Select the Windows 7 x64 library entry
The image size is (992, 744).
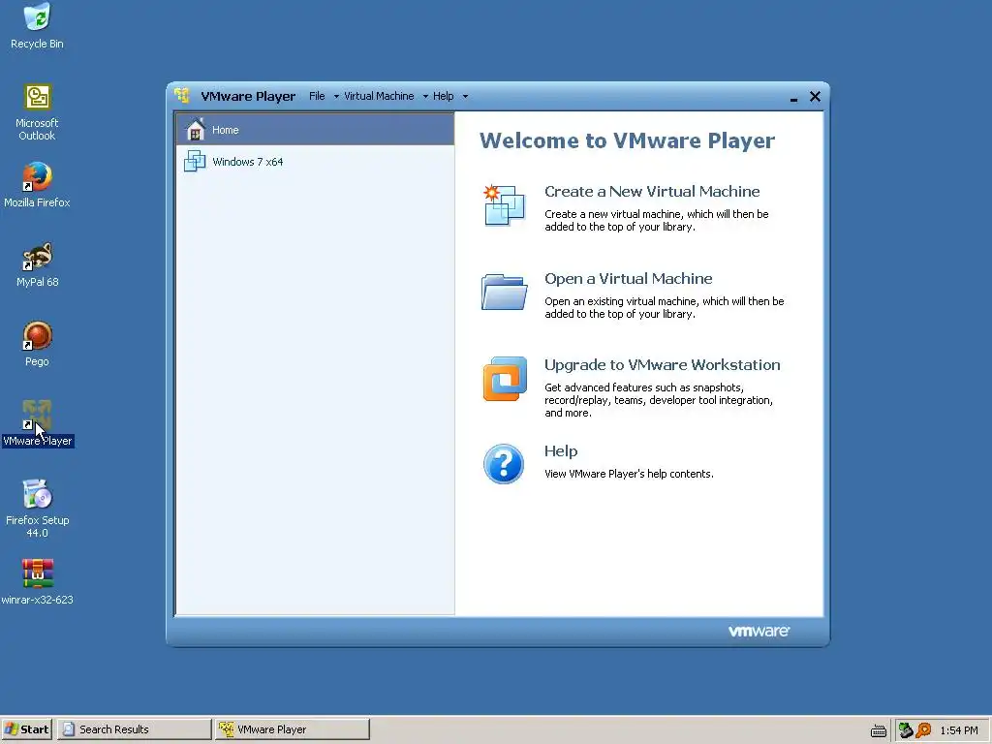[x=315, y=162]
